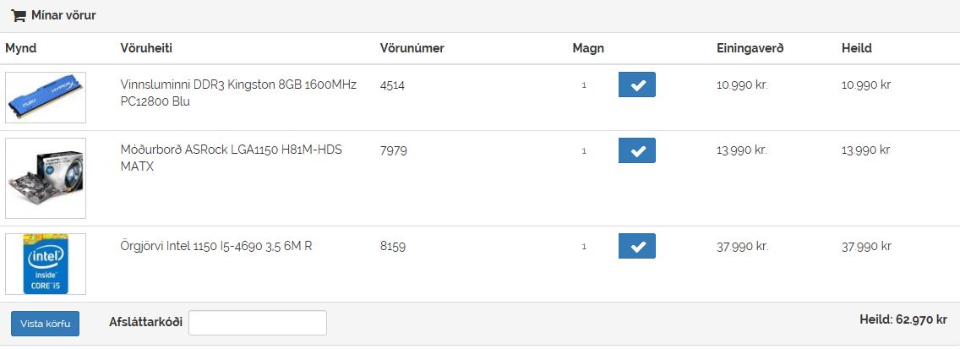Image resolution: width=960 pixels, height=349 pixels.
Task: Open the Kingston RAM product thumbnail
Action: [46, 98]
